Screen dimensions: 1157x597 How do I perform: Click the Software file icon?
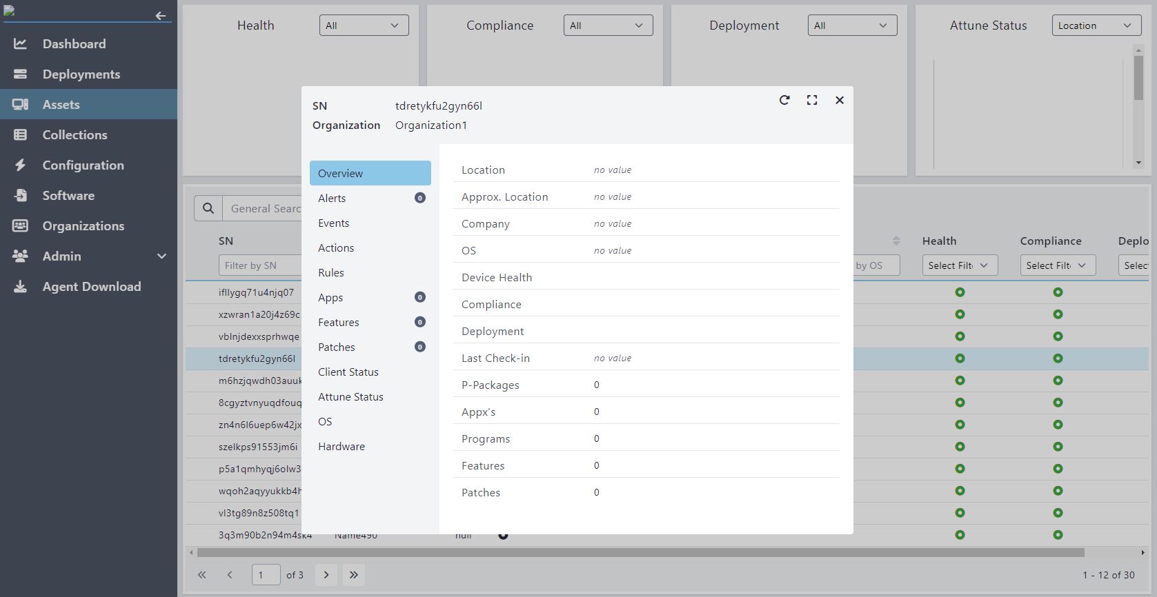(21, 195)
